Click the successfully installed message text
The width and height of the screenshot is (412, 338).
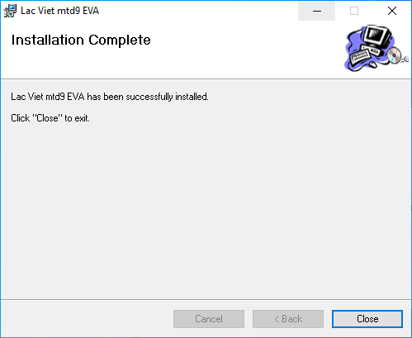click(110, 97)
